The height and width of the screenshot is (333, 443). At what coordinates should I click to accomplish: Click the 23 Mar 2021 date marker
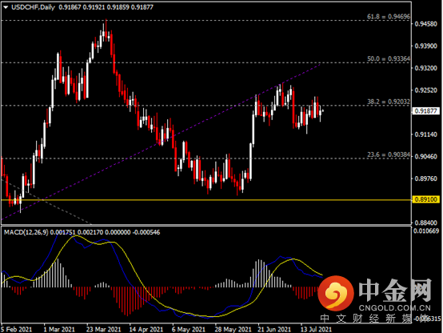(103, 330)
